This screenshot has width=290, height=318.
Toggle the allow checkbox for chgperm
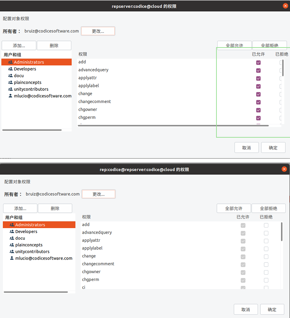[x=258, y=118]
